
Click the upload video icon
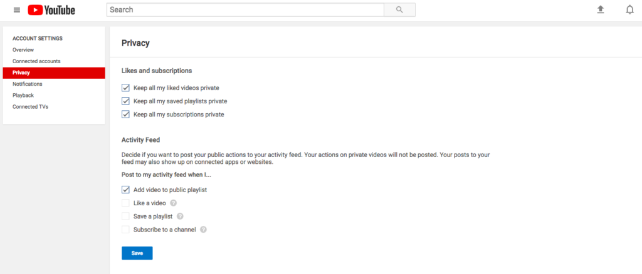click(x=601, y=10)
